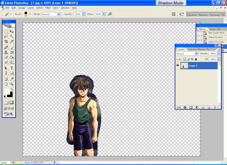This screenshot has height=165, width=227.
Task: Select the Move tool
Action: [12, 32]
